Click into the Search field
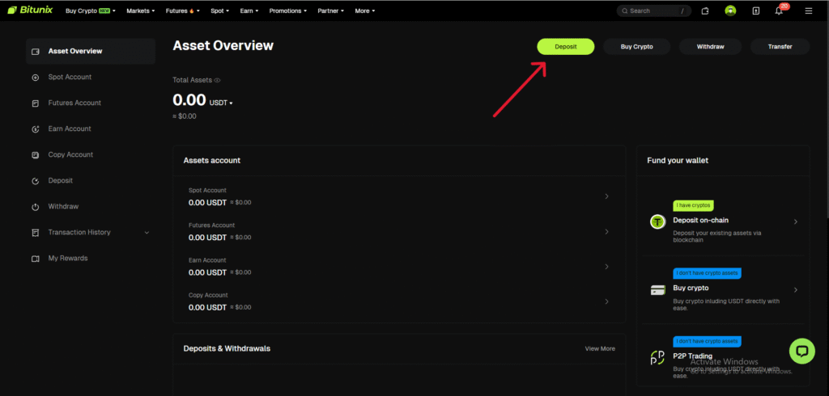This screenshot has width=829, height=396. tap(652, 11)
